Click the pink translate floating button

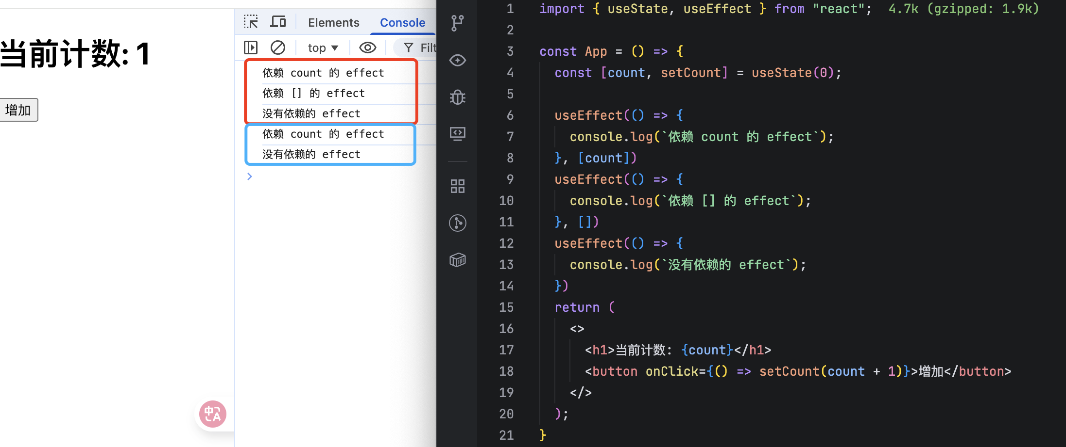tap(213, 414)
